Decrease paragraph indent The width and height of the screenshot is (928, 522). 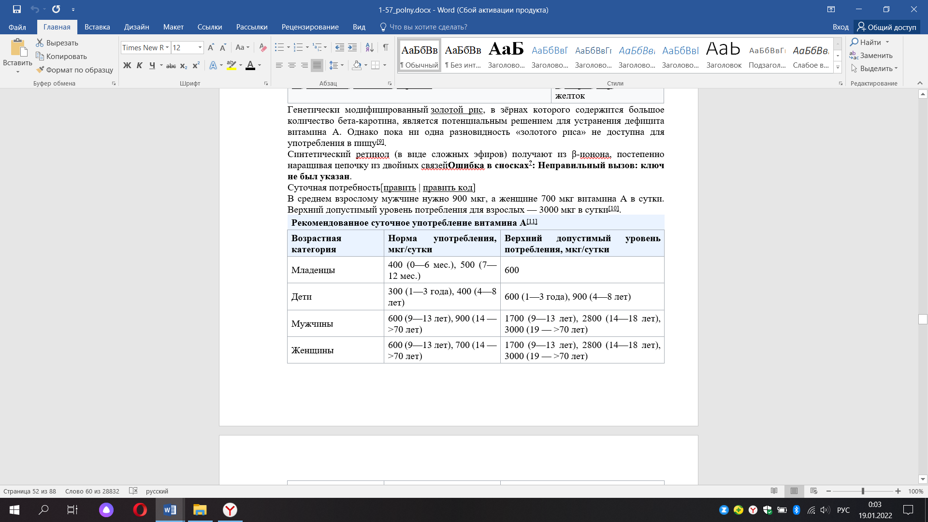tap(340, 47)
